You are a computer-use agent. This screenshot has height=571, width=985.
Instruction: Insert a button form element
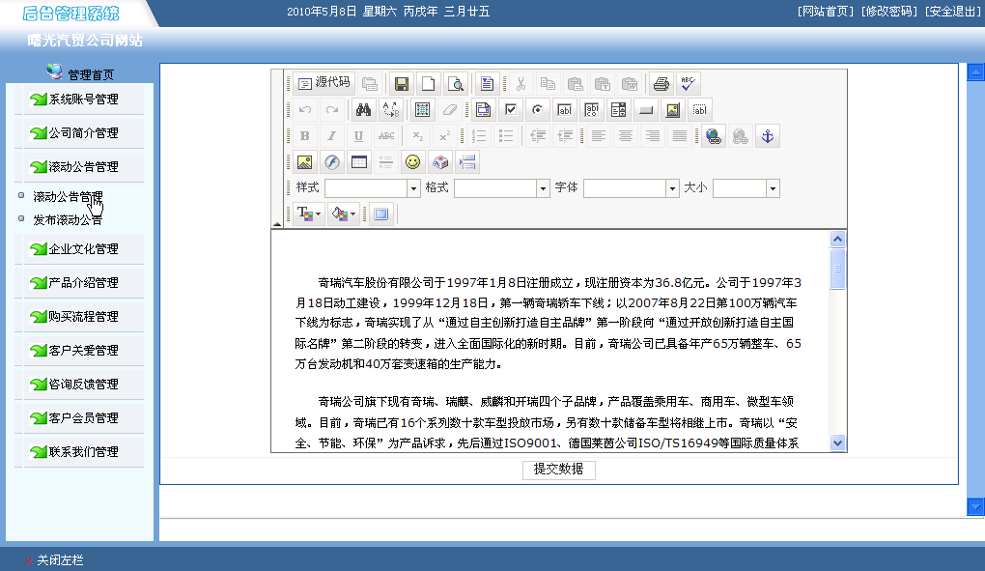coord(645,110)
